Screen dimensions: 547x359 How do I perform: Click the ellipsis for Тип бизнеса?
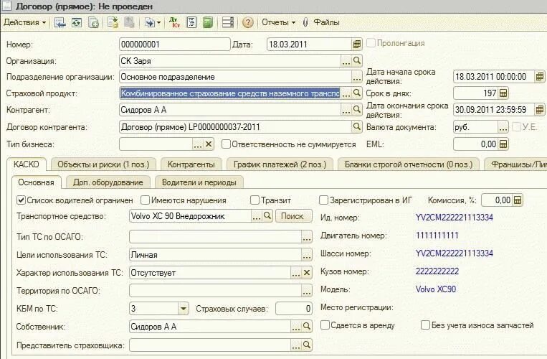(x=198, y=144)
